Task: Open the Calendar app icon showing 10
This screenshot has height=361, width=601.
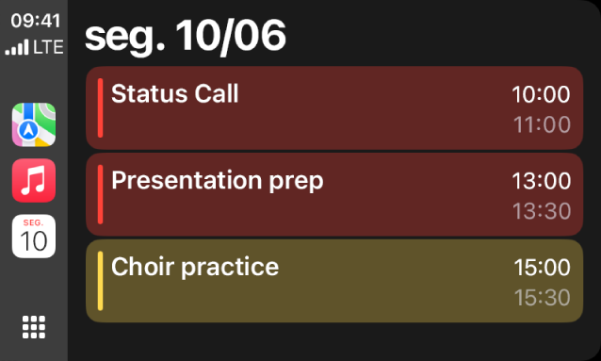Action: (34, 236)
